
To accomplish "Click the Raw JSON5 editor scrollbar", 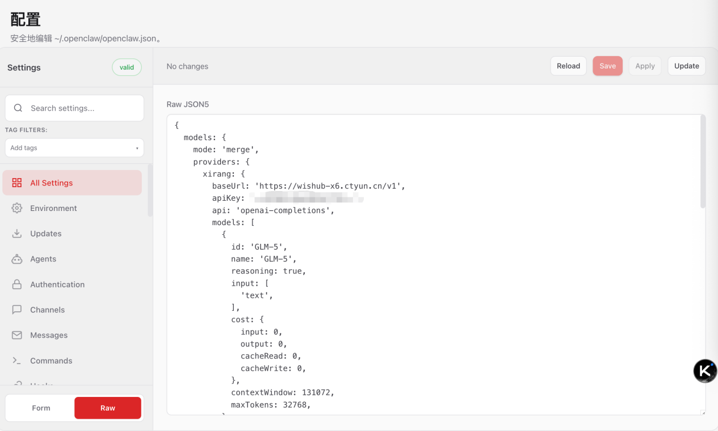I will click(x=703, y=162).
